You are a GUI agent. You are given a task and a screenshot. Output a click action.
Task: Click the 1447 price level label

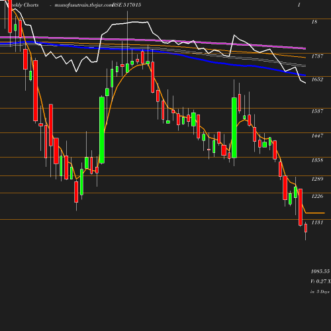(317, 136)
